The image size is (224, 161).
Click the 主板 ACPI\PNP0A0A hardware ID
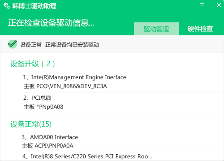47,146
